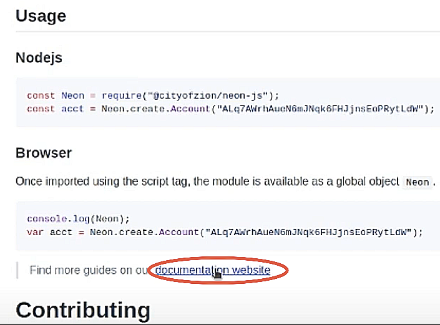This screenshot has height=325, width=440.
Task: Click the require("@cityofzion/neon-js") code line
Action: 153,95
